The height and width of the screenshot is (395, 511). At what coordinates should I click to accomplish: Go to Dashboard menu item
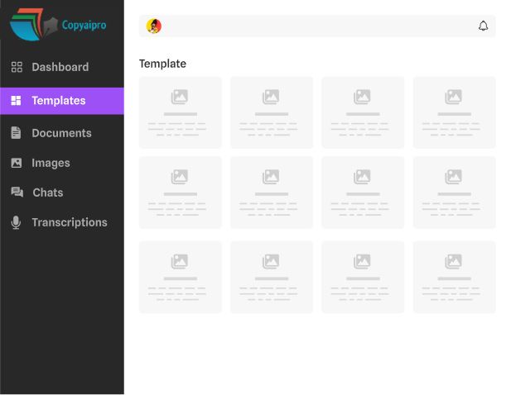(x=60, y=67)
